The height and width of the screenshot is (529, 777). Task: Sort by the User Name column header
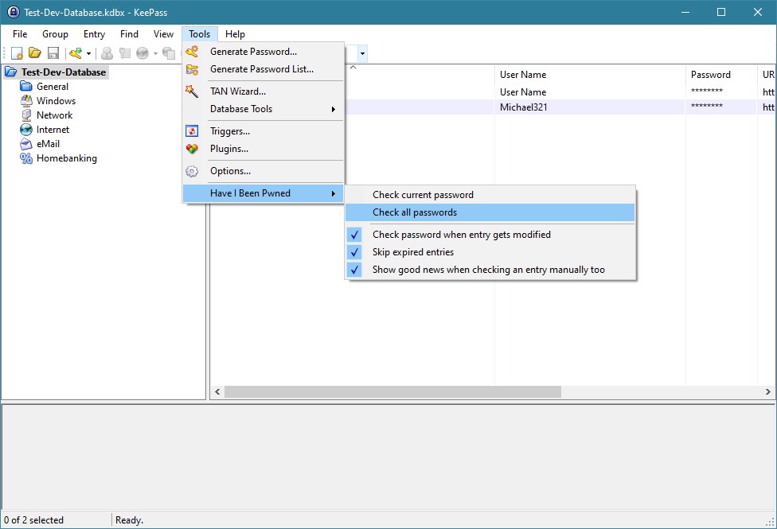click(x=590, y=74)
